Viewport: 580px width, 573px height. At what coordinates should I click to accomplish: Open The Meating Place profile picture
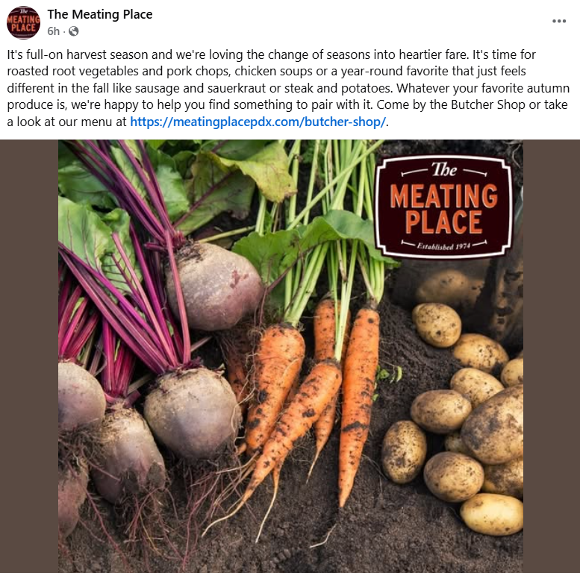(x=23, y=22)
